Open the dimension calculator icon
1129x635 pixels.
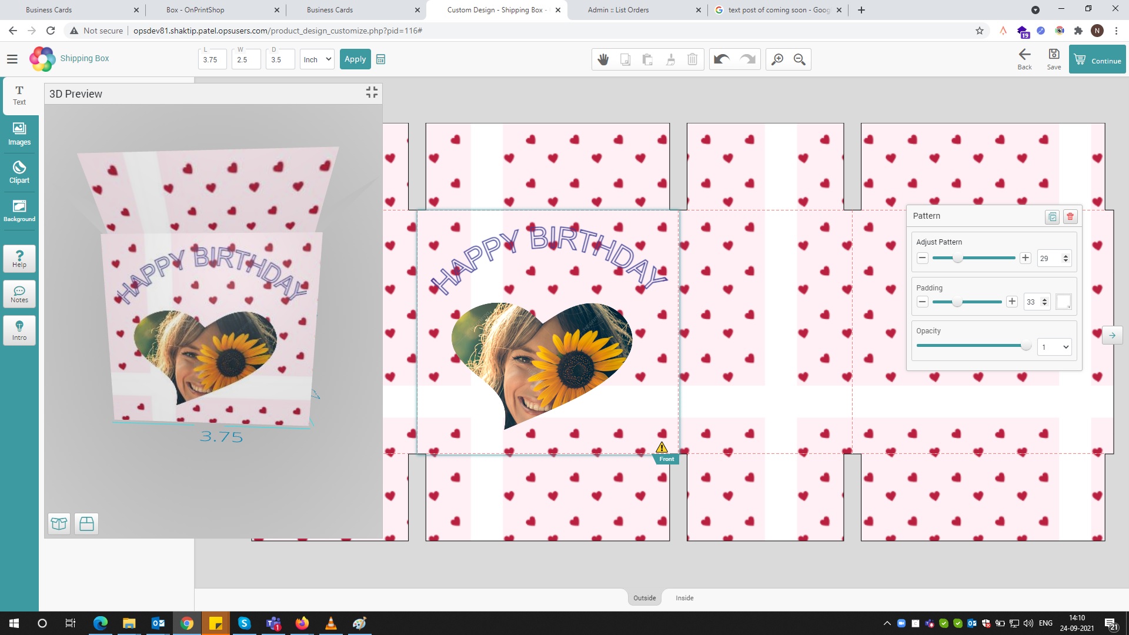[380, 59]
